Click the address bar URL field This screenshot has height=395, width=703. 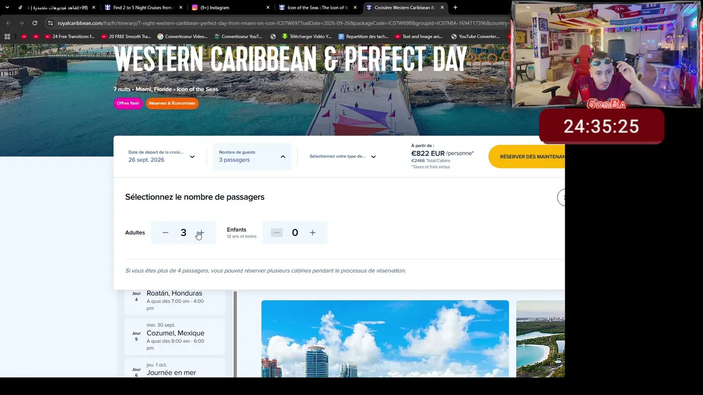[283, 23]
